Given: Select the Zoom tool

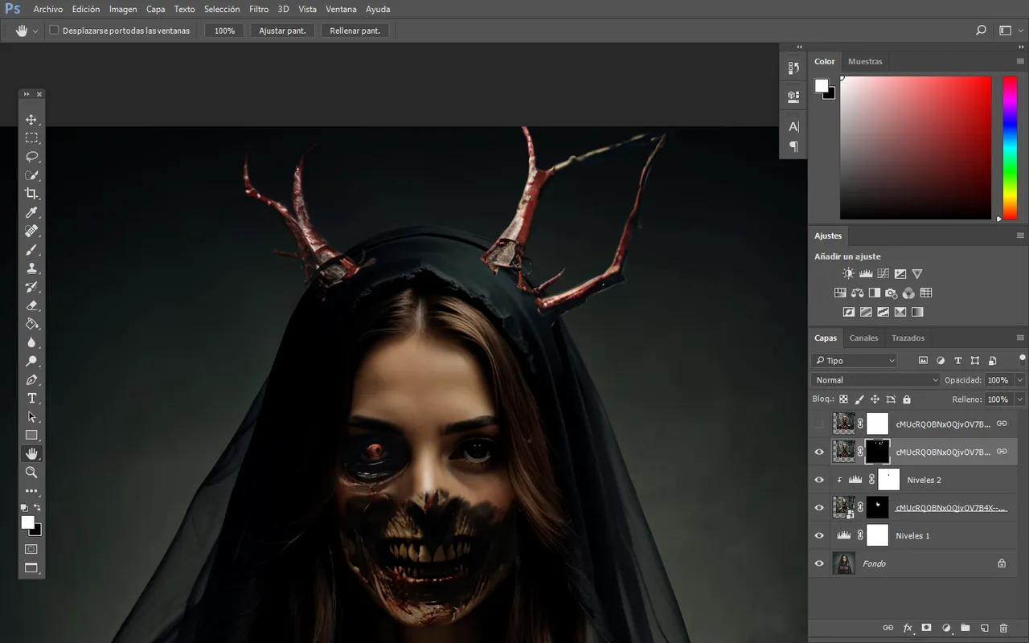Looking at the screenshot, I should (x=31, y=473).
